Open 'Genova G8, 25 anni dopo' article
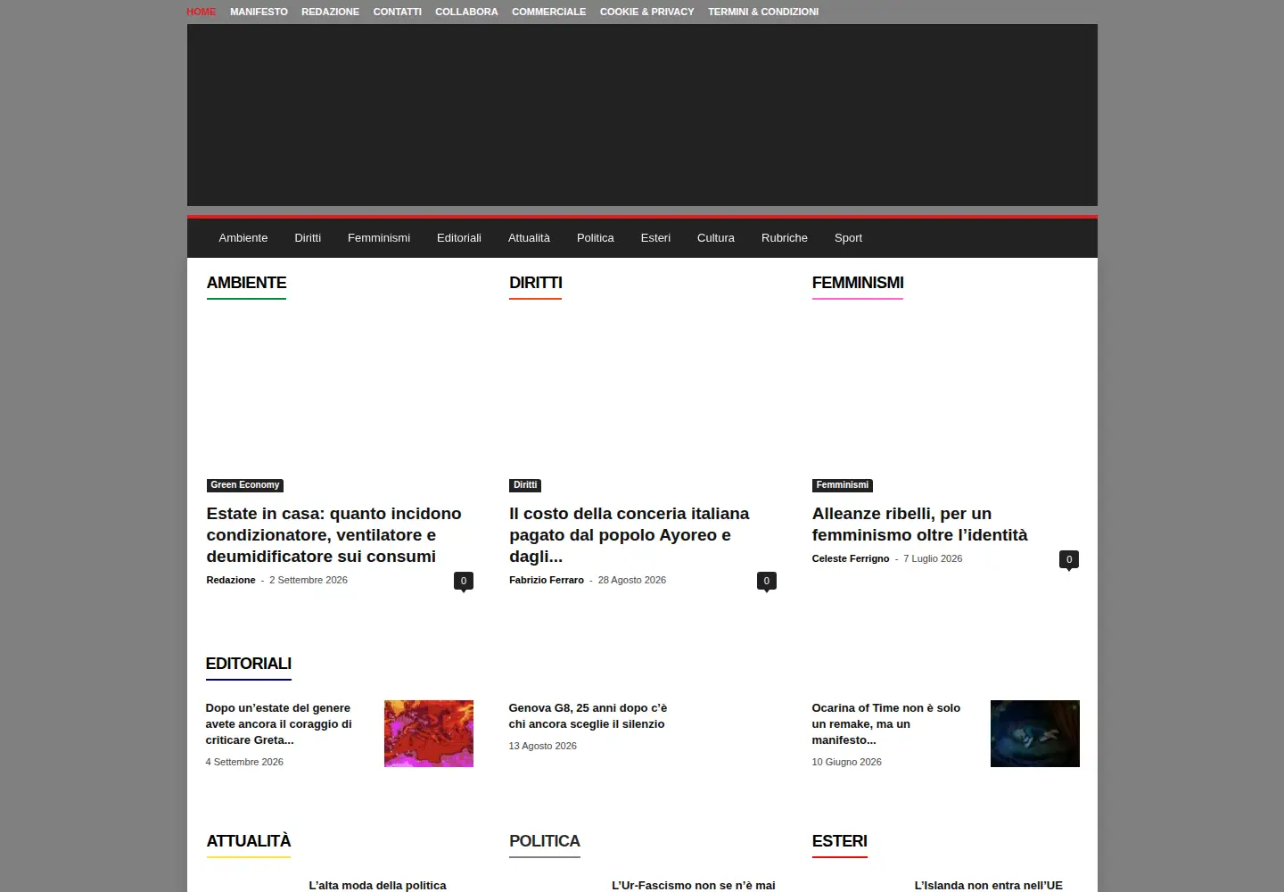The width and height of the screenshot is (1284, 892). pyautogui.click(x=588, y=716)
